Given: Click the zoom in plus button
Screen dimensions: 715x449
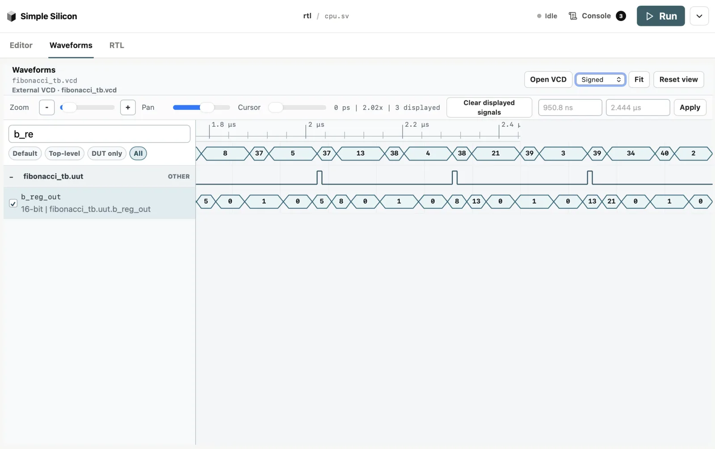Looking at the screenshot, I should coord(128,108).
